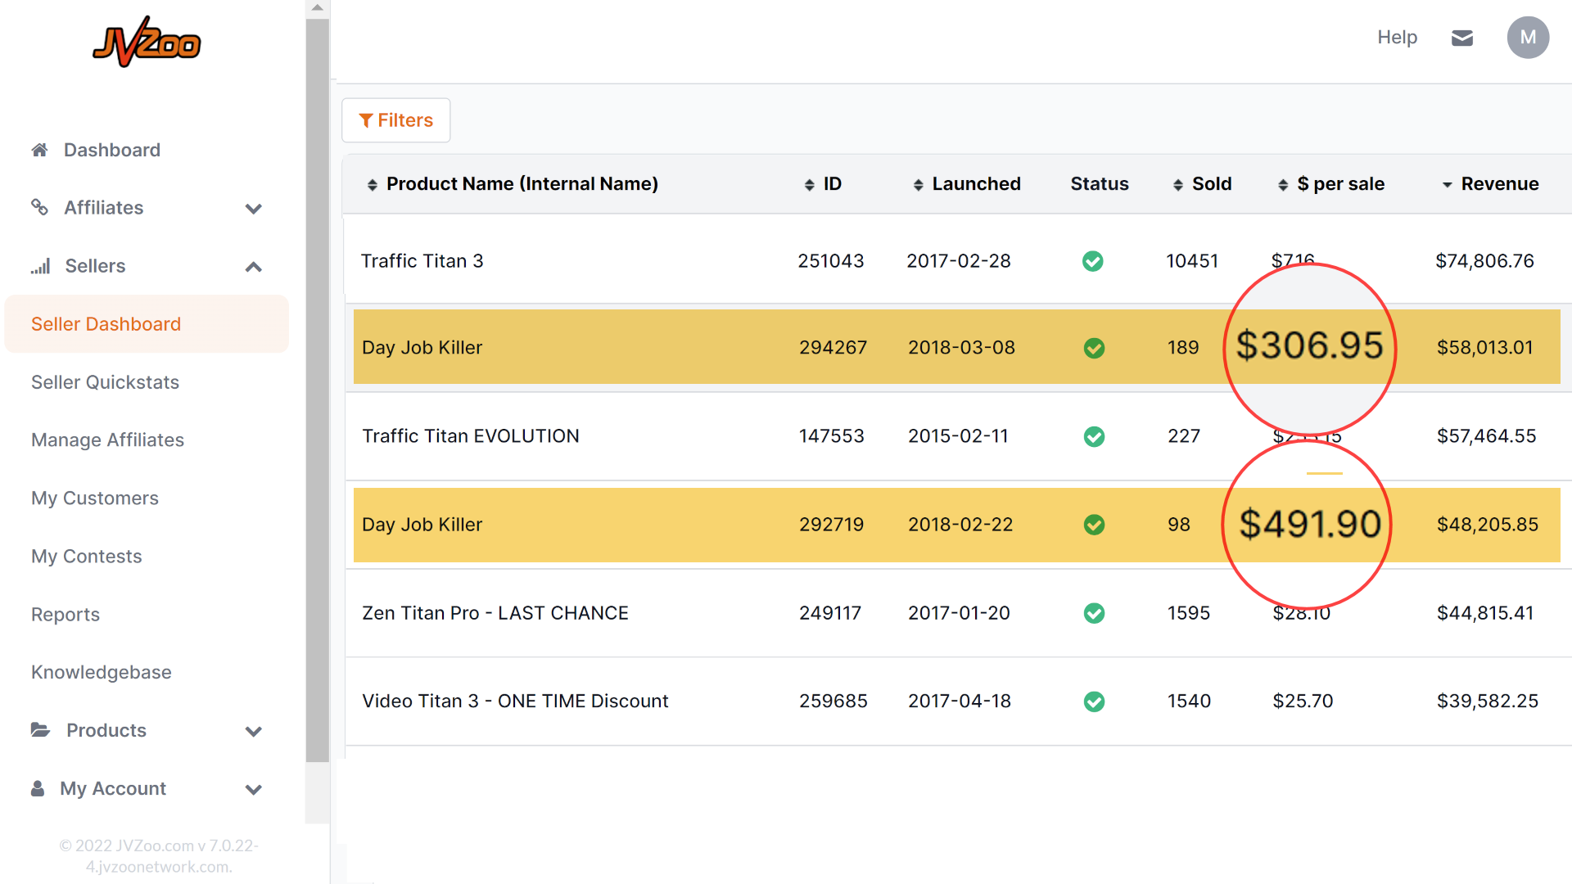Click product ID 147553

pos(832,436)
